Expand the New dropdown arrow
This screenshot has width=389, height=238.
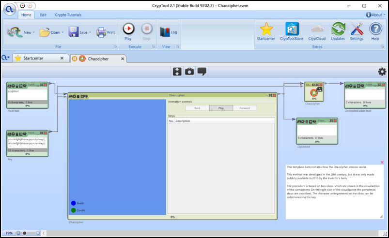[x=34, y=32]
